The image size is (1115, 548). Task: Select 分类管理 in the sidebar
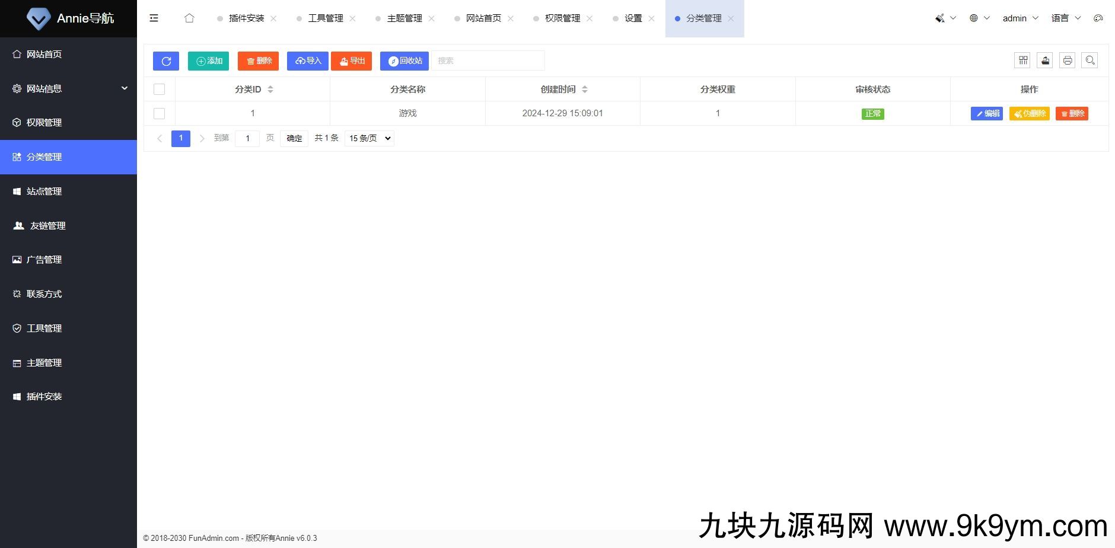click(69, 157)
